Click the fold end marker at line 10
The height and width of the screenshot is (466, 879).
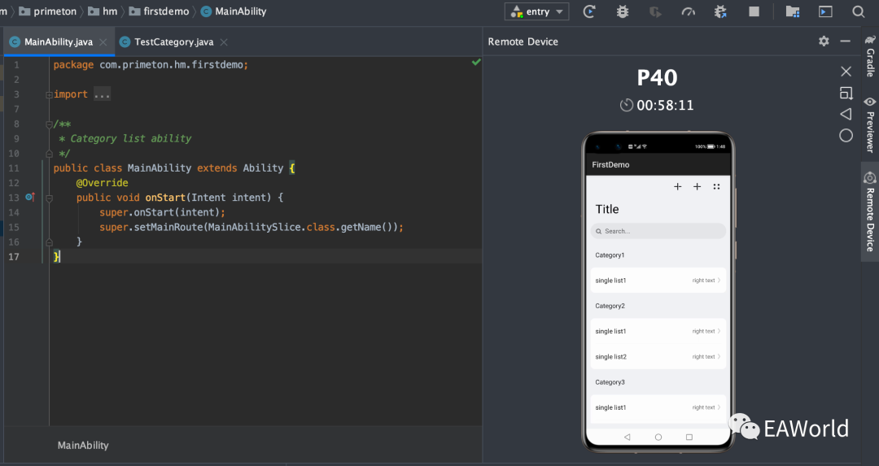coord(50,154)
